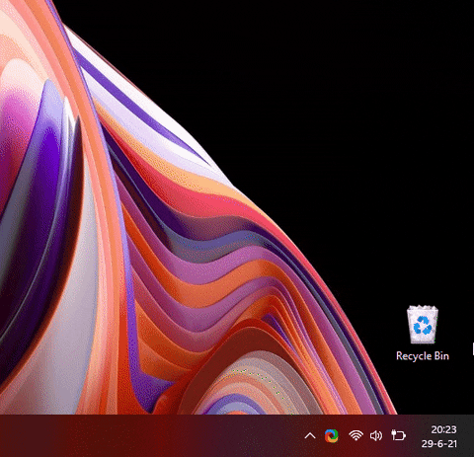Image resolution: width=474 pixels, height=457 pixels.
Task: Open the colorful swirl tray app icon
Action: (x=332, y=436)
